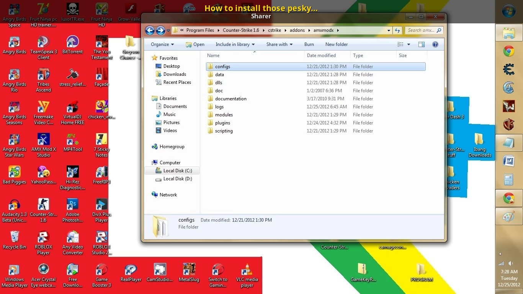523x294 pixels.
Task: Open recent pages dropdown arrow
Action: point(168,31)
